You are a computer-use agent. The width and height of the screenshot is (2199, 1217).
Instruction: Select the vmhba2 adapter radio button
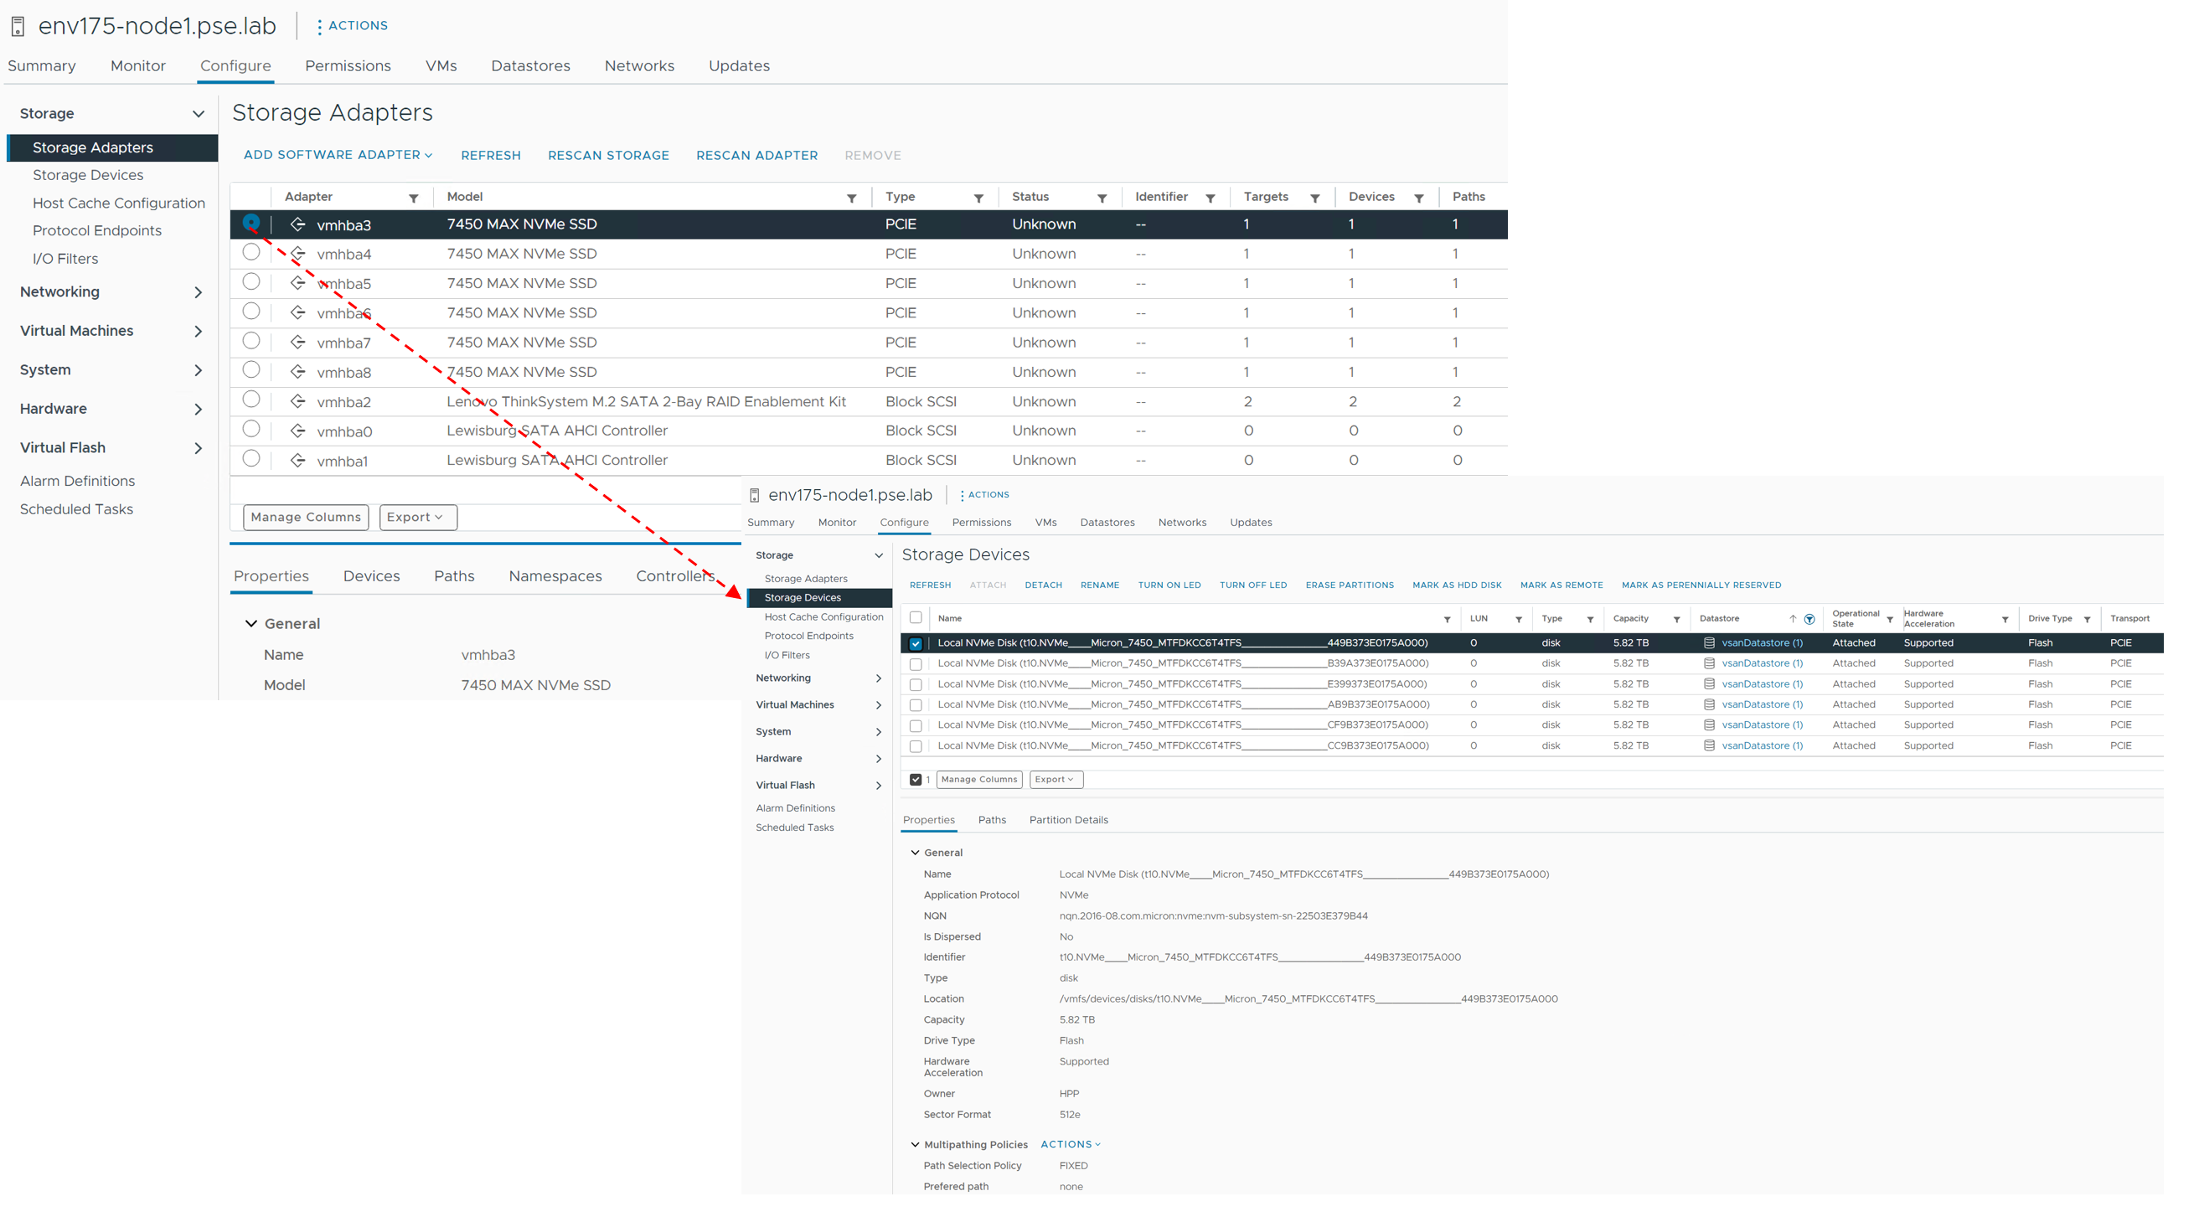(x=251, y=400)
